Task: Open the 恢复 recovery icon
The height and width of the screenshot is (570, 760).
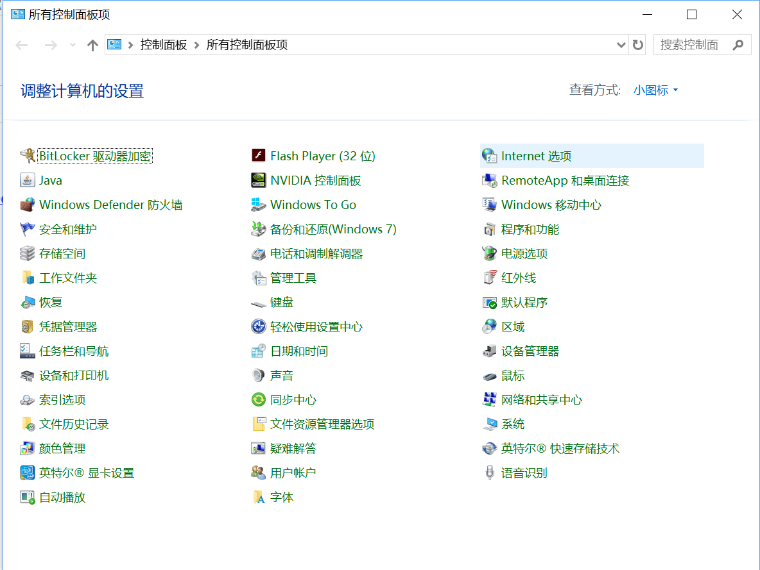Action: 27,302
